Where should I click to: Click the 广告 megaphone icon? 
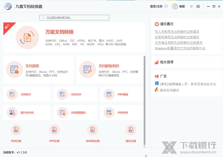click(157, 76)
